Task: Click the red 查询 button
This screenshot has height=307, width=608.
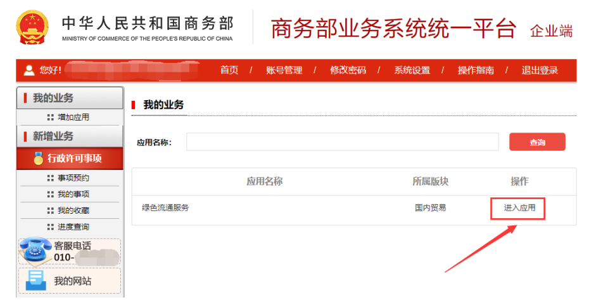Action: pyautogui.click(x=537, y=142)
